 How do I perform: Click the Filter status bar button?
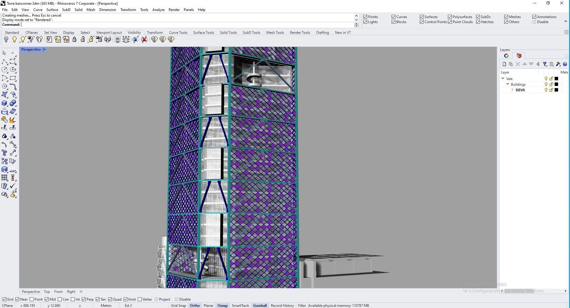pos(302,306)
